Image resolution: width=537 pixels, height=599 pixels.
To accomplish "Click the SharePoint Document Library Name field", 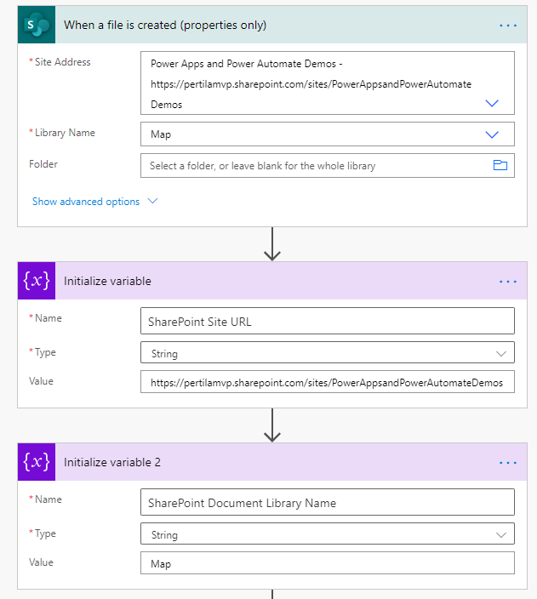I will click(327, 502).
